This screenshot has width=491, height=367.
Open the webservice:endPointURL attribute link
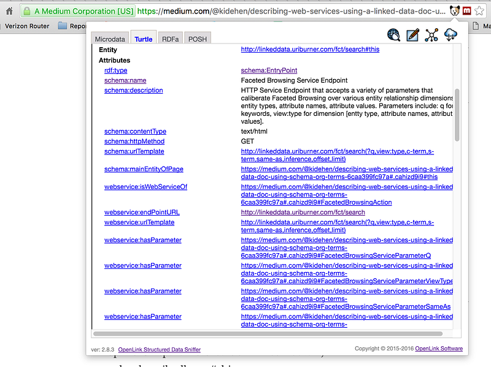(142, 212)
